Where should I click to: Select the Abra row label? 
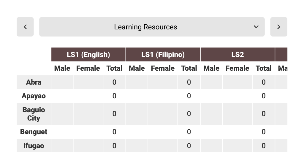34,82
